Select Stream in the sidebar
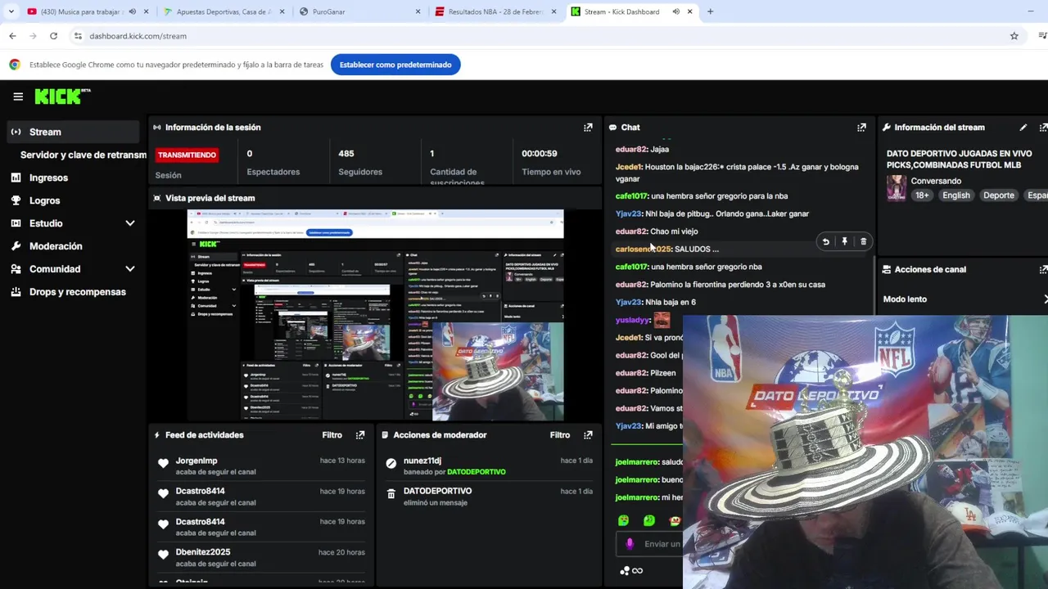Screen dimensions: 1048x589 tap(72, 132)
